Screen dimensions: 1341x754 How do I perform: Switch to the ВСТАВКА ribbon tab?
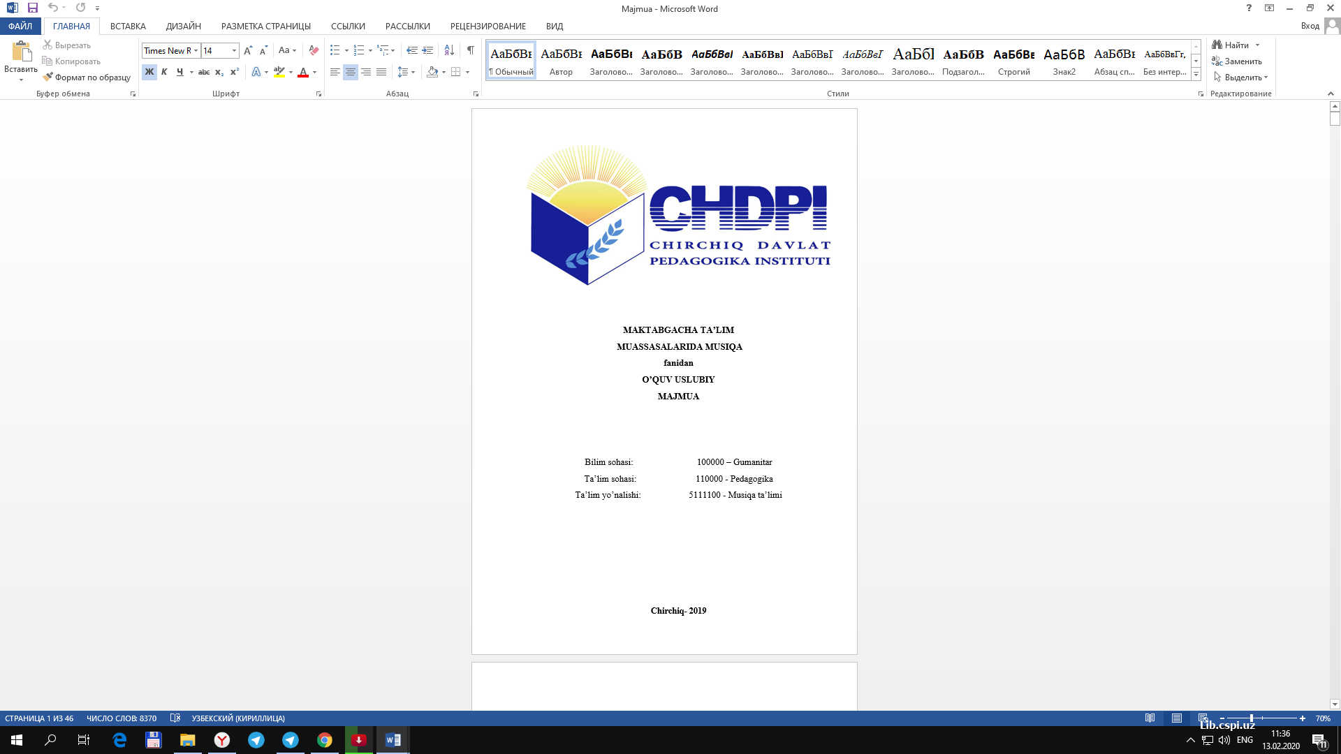pyautogui.click(x=128, y=26)
